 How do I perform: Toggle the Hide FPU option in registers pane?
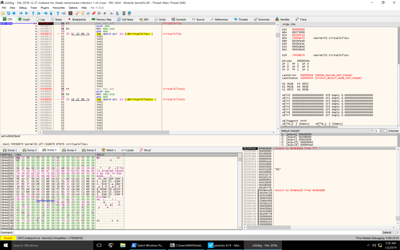[289, 24]
